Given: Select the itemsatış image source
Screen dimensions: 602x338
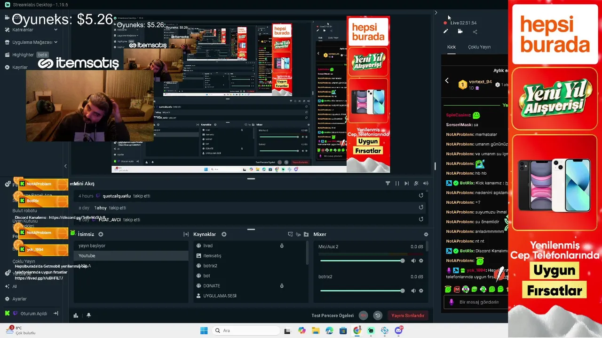Looking at the screenshot, I should pos(249,256).
